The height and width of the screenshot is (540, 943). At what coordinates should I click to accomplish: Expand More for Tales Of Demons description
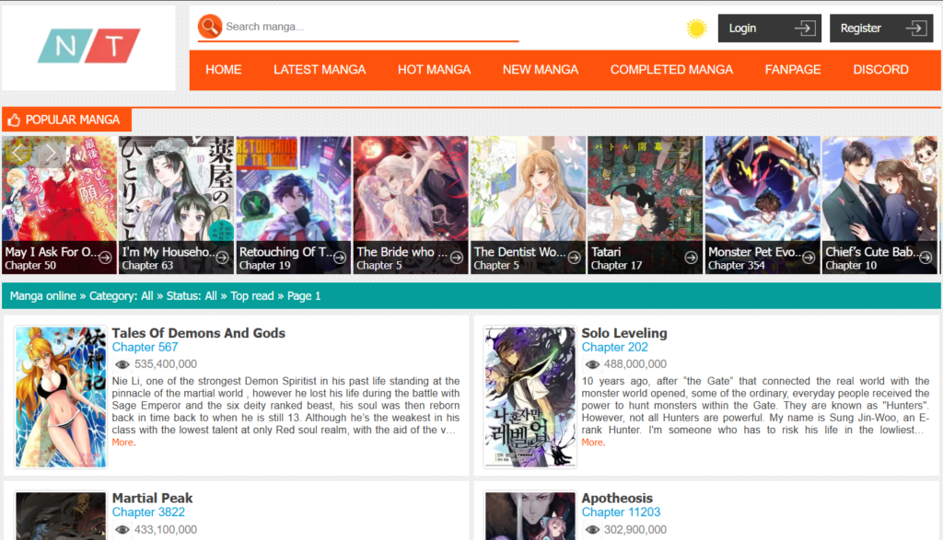(x=123, y=442)
